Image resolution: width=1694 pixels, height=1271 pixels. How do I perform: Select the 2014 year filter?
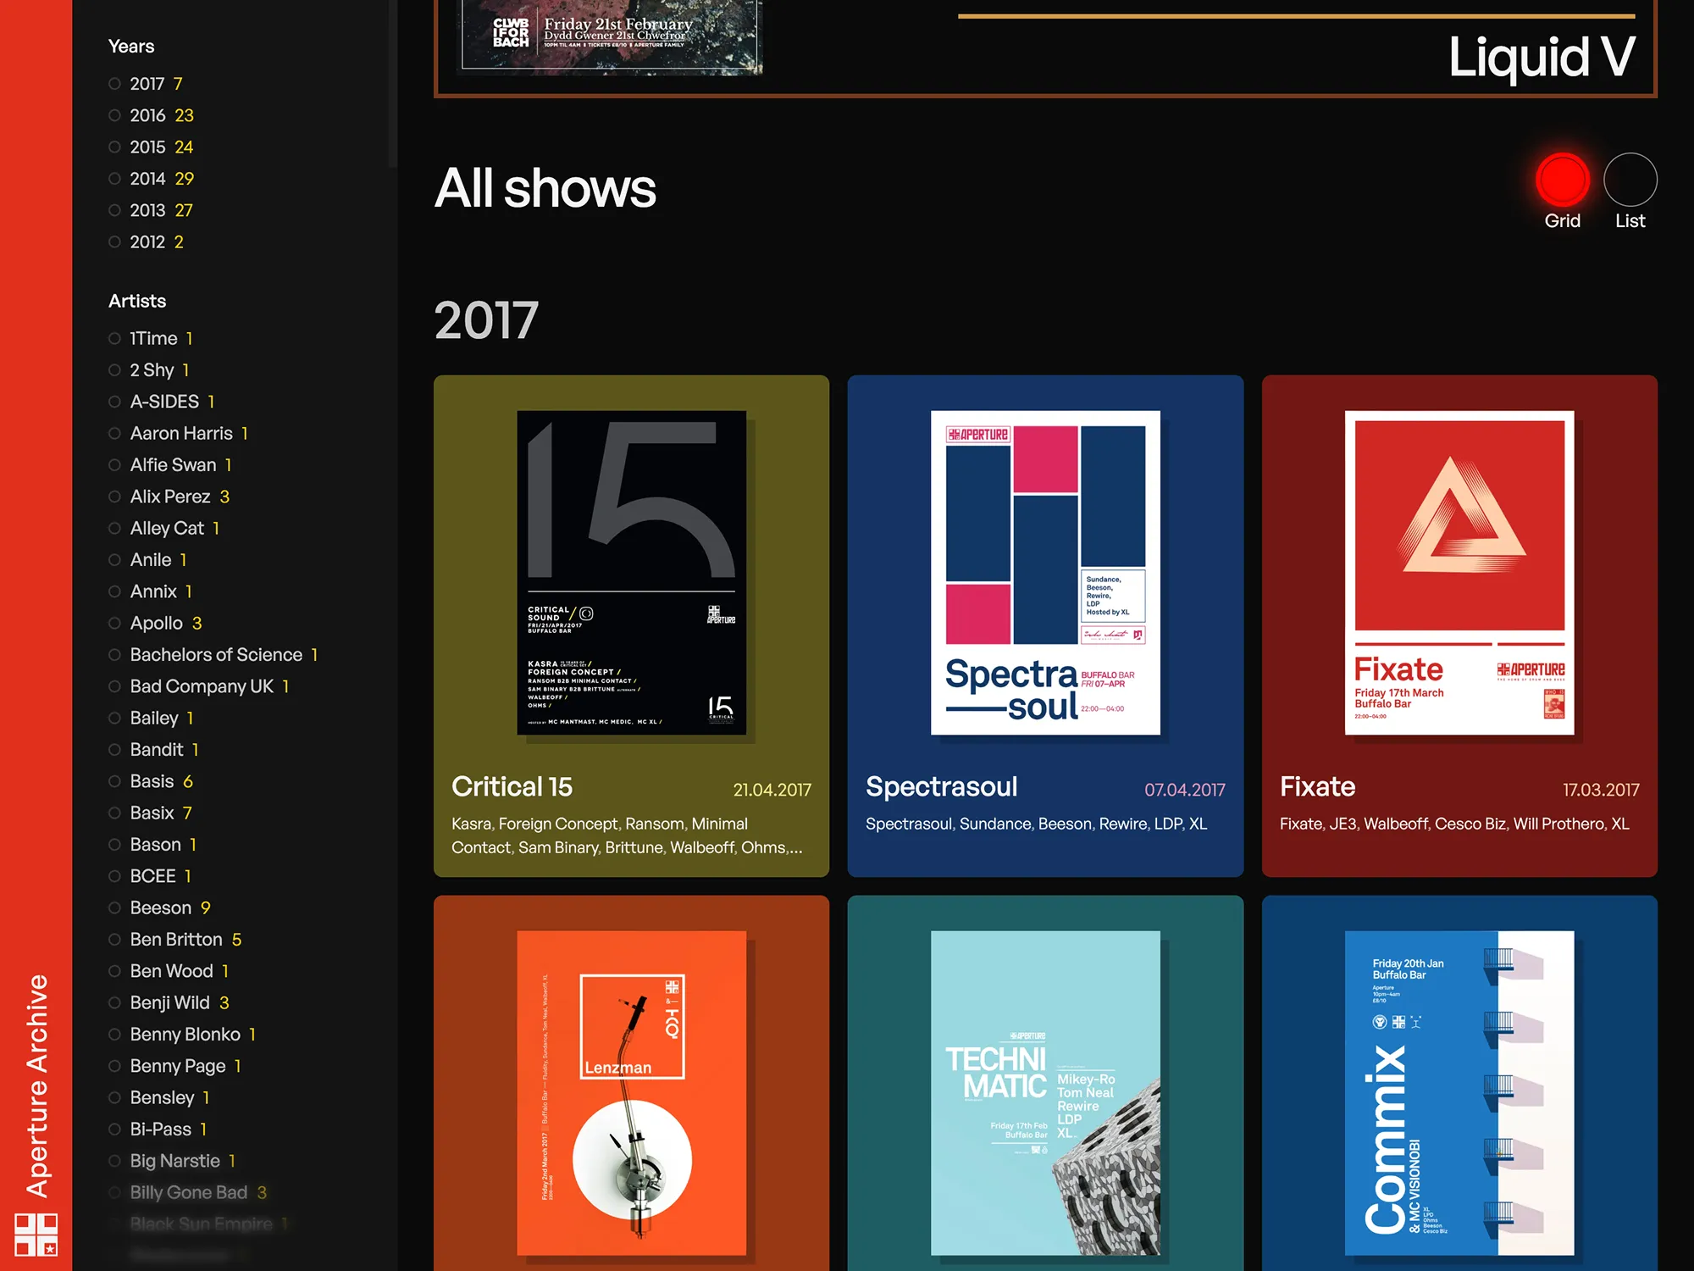[152, 179]
